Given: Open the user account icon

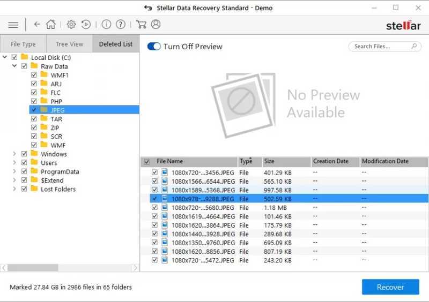Looking at the screenshot, I should (x=156, y=25).
